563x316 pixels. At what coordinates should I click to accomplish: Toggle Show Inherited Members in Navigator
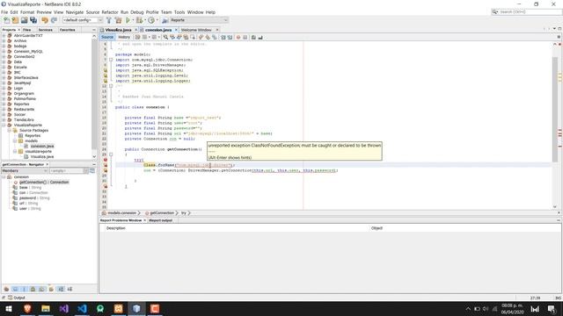tap(6, 289)
